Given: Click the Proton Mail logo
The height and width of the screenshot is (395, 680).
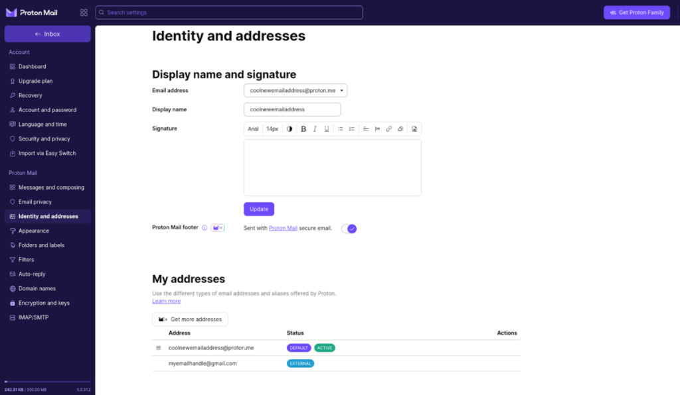Looking at the screenshot, I should (32, 13).
